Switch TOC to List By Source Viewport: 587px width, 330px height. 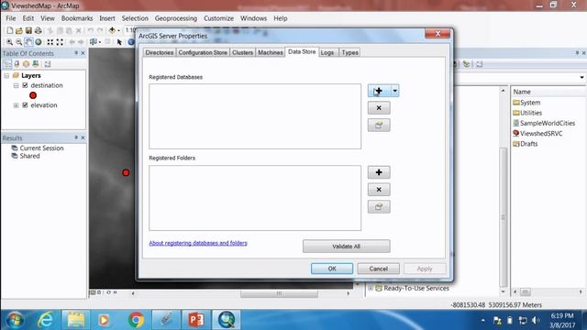(17, 64)
